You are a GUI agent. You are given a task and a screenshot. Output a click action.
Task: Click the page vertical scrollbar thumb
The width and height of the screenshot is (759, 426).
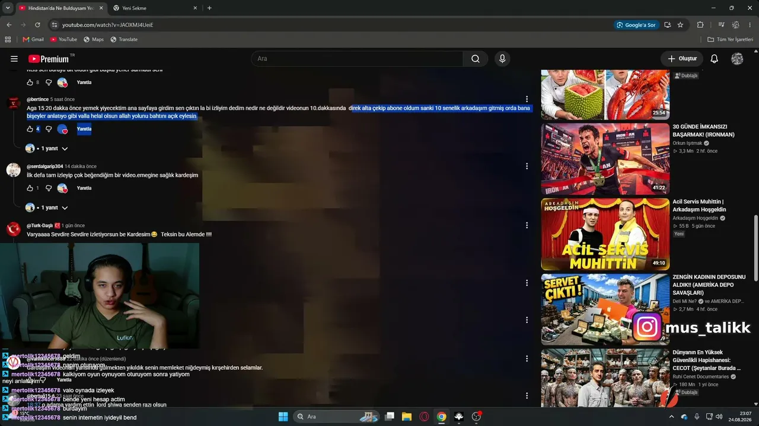[x=755, y=248]
